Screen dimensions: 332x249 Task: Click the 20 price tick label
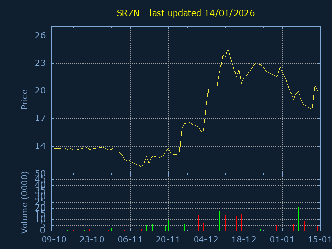pos(40,91)
